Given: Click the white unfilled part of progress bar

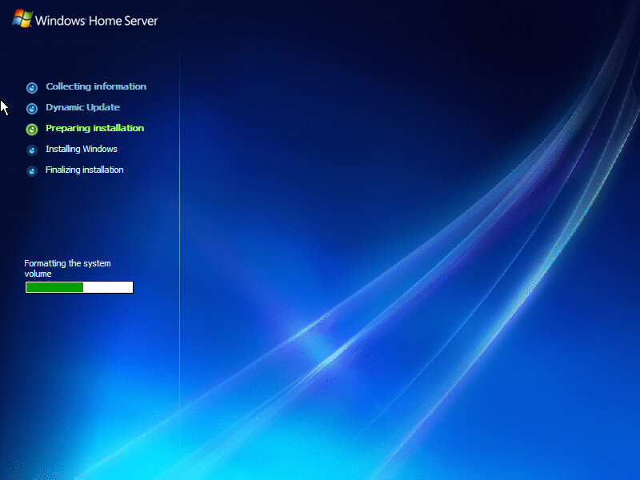Looking at the screenshot, I should pos(108,287).
